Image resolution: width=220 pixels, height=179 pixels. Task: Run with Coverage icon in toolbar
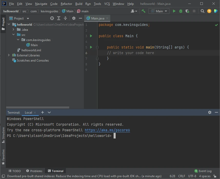187,11
